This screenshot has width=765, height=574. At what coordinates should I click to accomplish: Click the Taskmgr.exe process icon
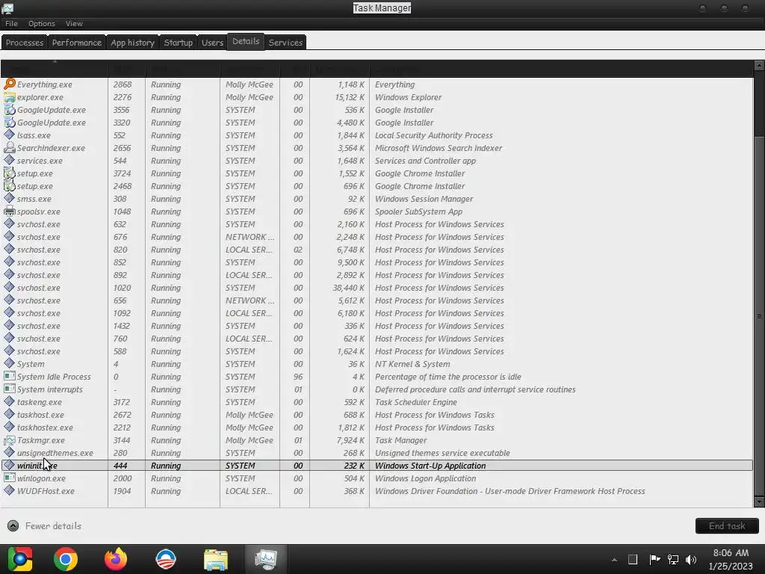point(9,439)
